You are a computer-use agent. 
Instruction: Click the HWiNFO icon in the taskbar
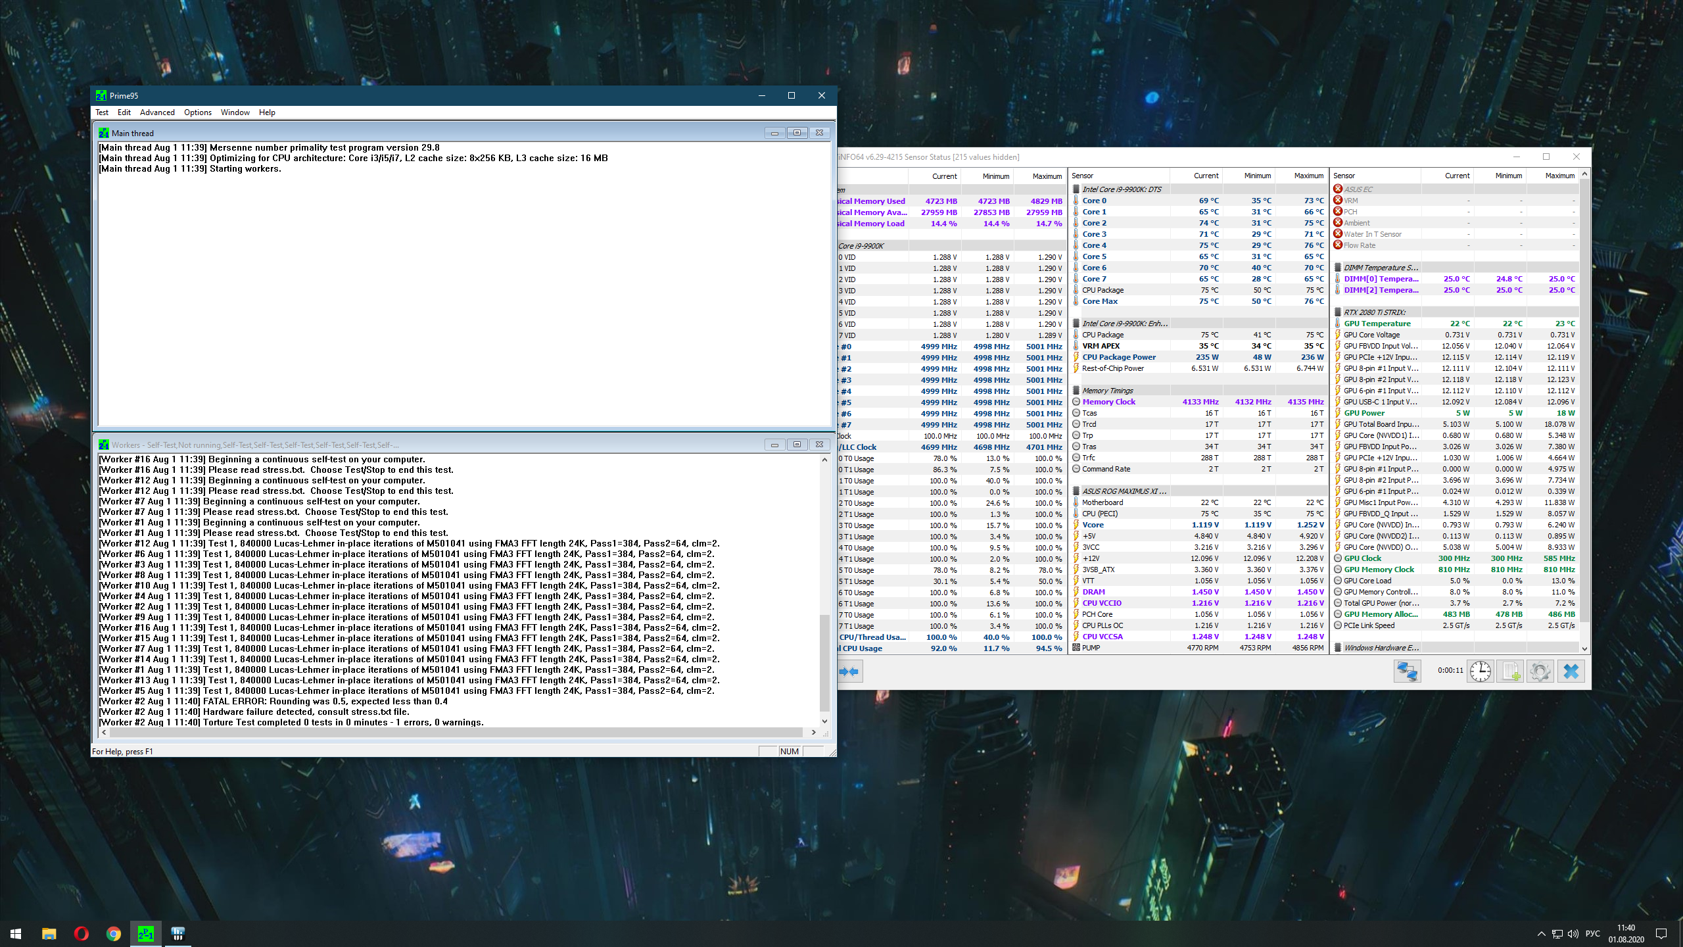178,933
